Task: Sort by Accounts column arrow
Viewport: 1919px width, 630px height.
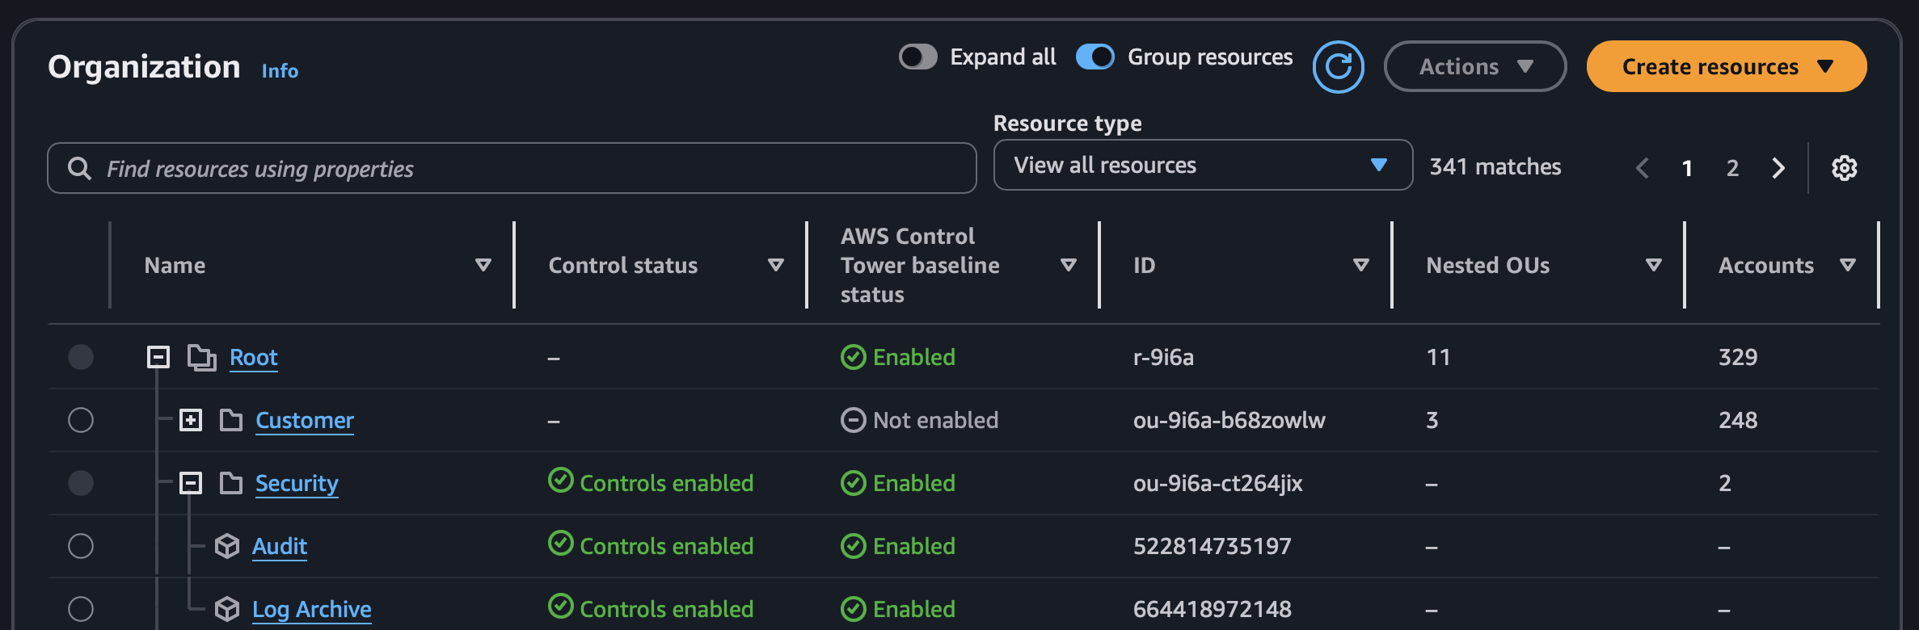Action: [x=1848, y=265]
